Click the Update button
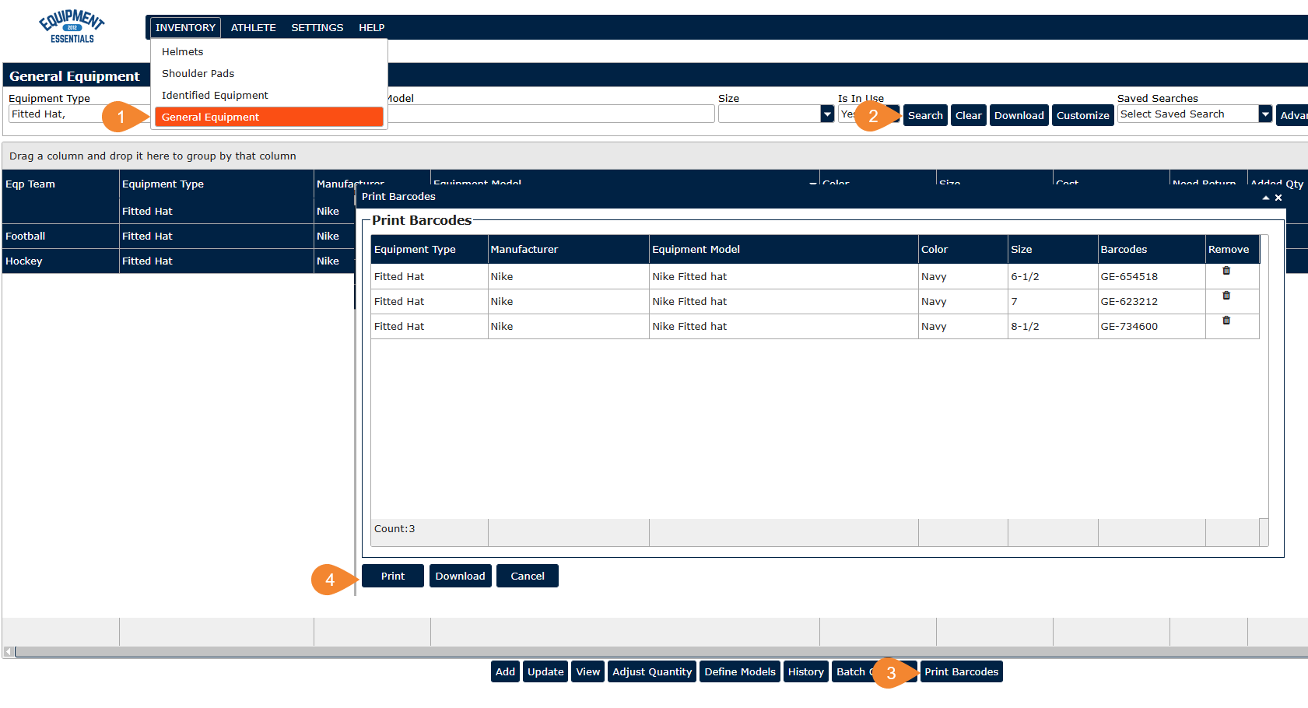Viewport: 1308px width, 708px height. coord(545,671)
